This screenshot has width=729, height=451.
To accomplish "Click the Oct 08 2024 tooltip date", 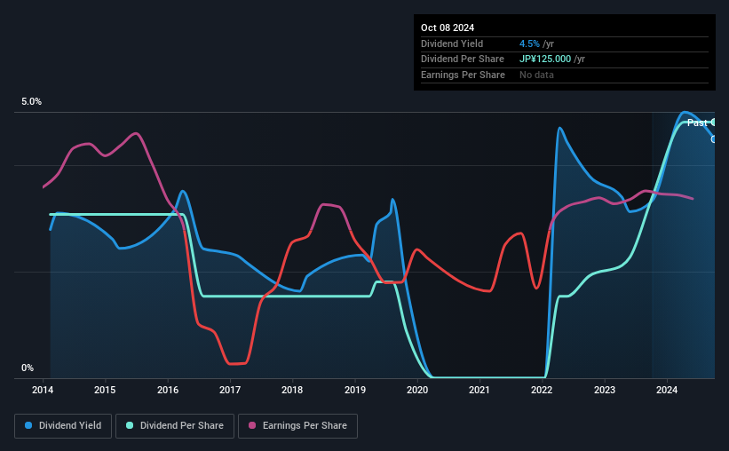I will tap(448, 28).
